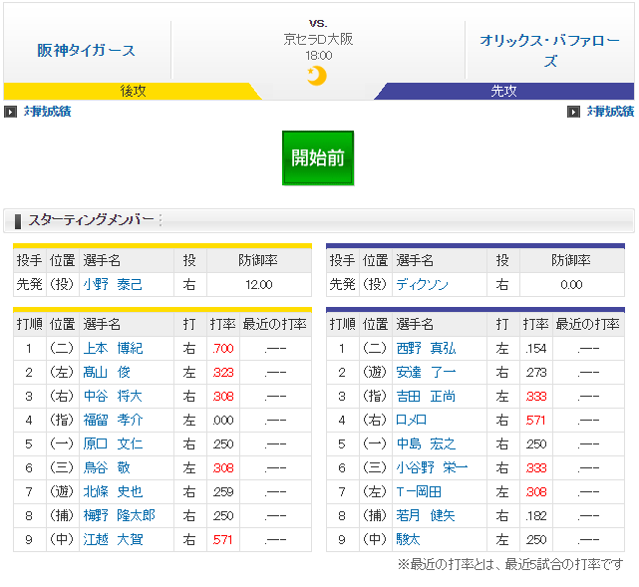
Task: Click the 後攻 yellow banner
Action: click(x=133, y=91)
